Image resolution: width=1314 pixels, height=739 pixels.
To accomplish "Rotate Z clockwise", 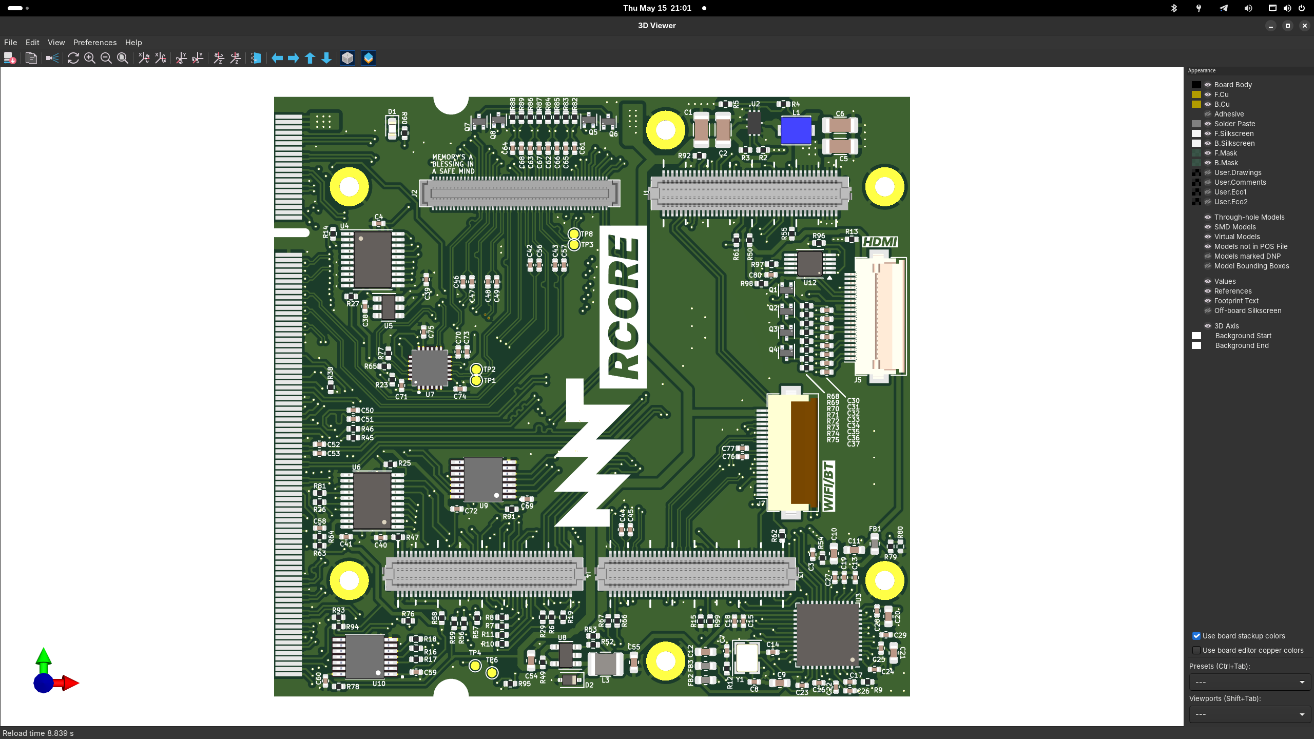I will (219, 58).
